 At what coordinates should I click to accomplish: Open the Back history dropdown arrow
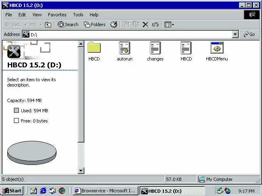tap(26, 24)
